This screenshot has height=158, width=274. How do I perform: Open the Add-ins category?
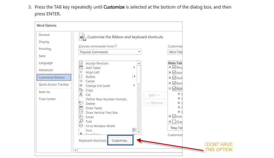tap(44, 92)
